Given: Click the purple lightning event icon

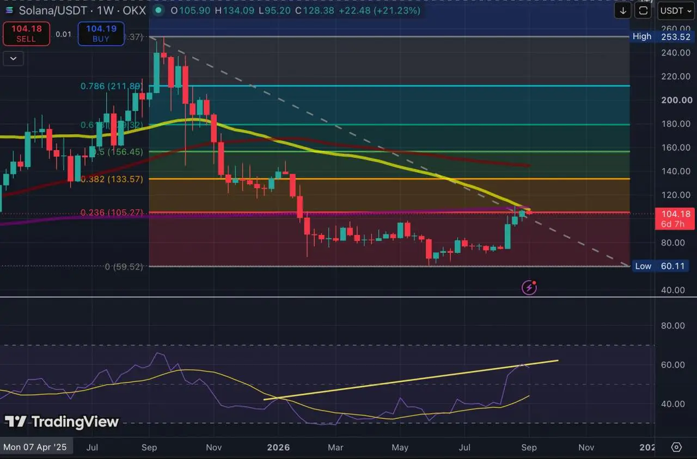Looking at the screenshot, I should pos(529,288).
